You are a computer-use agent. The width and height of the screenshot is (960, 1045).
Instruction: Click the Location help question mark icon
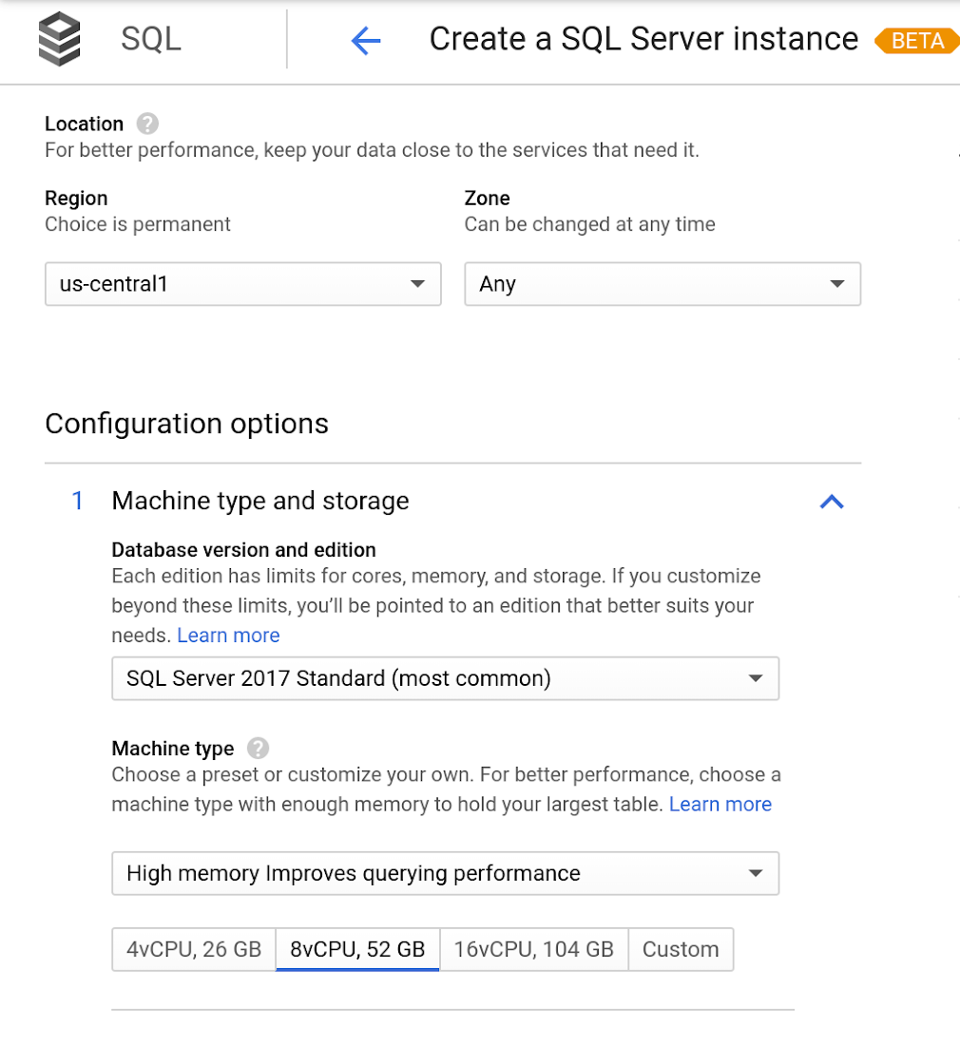pyautogui.click(x=147, y=123)
